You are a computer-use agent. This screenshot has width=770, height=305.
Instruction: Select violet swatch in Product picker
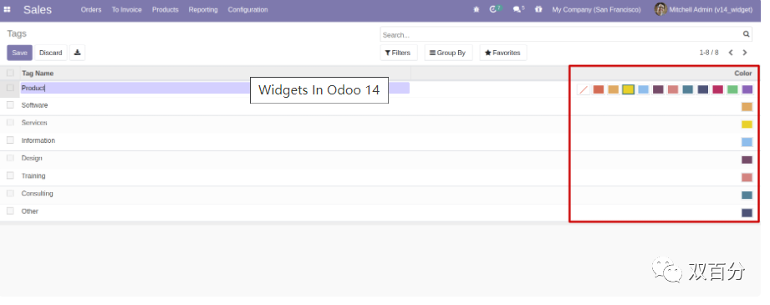(747, 89)
